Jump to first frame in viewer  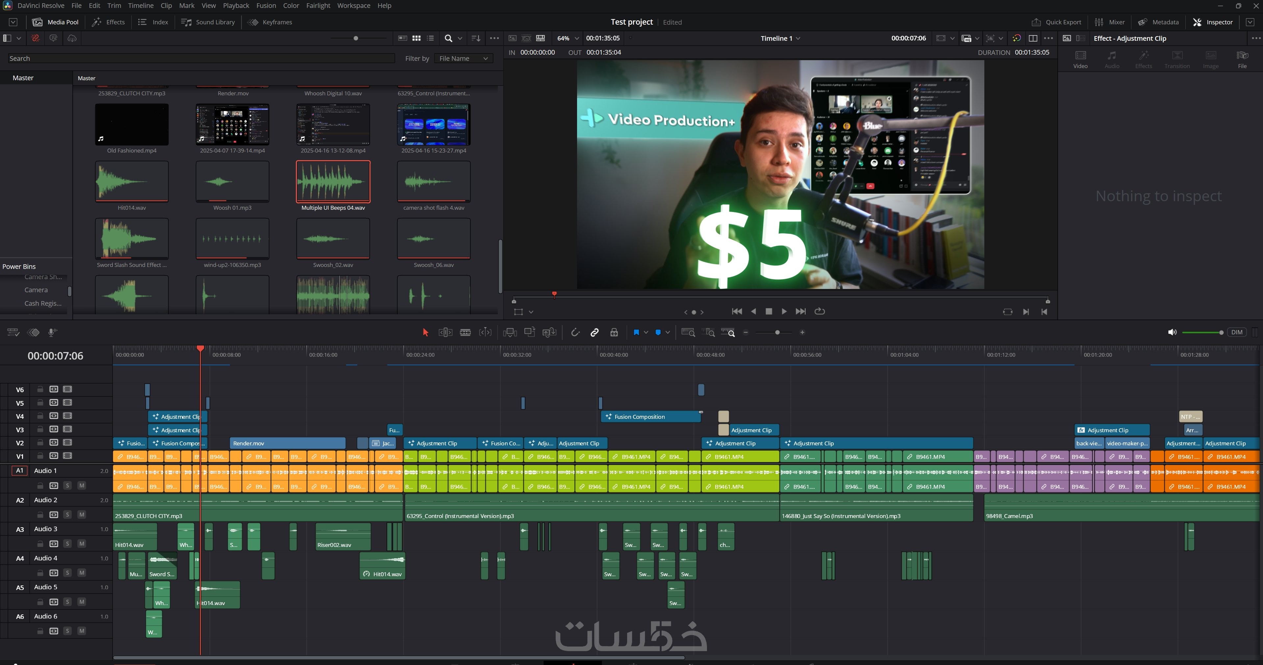[736, 312]
